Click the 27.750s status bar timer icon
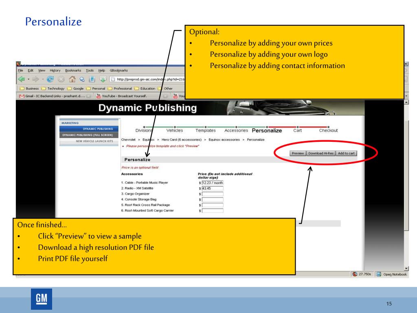Image resolution: width=417 pixels, height=313 pixels. point(355,274)
